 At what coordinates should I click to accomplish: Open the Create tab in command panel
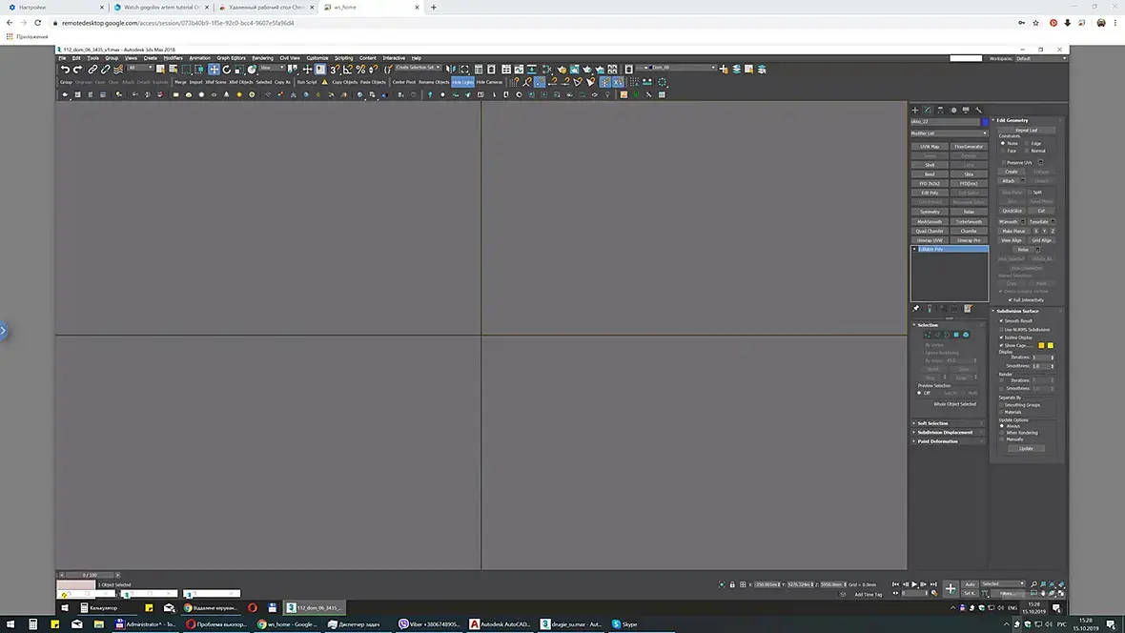tap(915, 110)
